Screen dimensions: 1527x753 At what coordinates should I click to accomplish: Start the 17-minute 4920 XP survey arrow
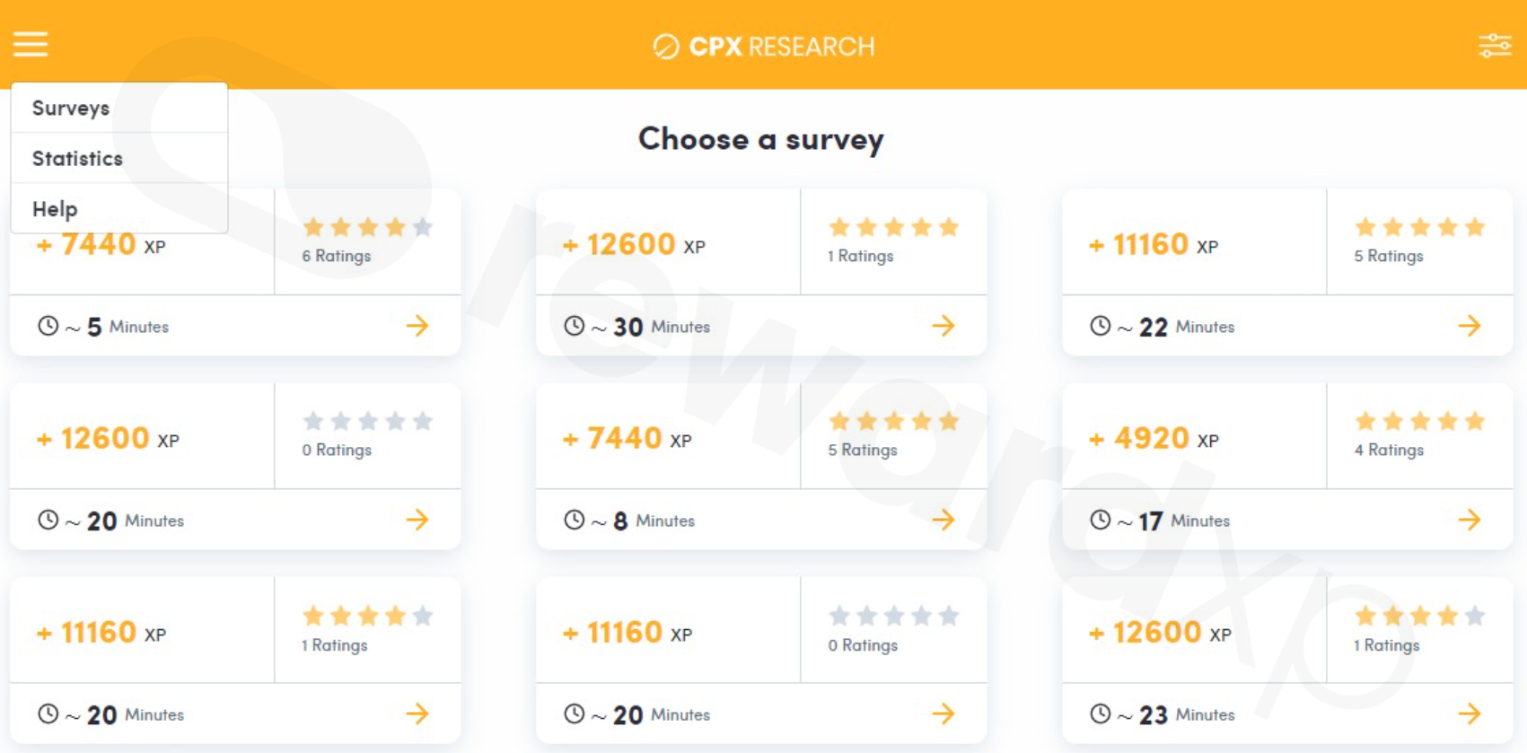tap(1470, 520)
